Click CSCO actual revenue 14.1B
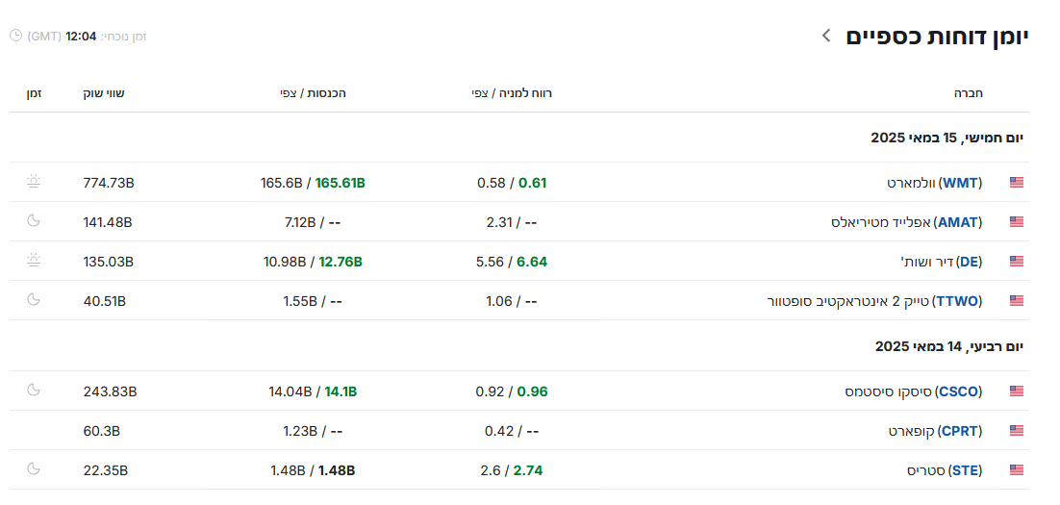Image resolution: width=1060 pixels, height=505 pixels. (x=341, y=392)
